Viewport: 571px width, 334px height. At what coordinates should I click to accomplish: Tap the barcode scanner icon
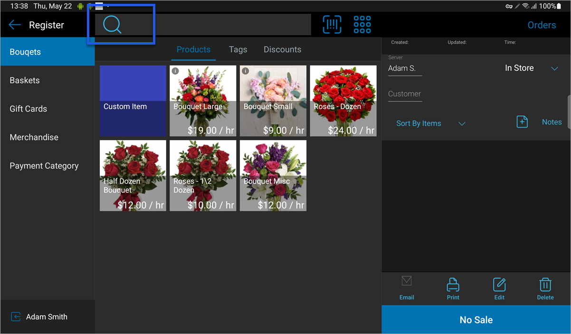[x=332, y=25]
